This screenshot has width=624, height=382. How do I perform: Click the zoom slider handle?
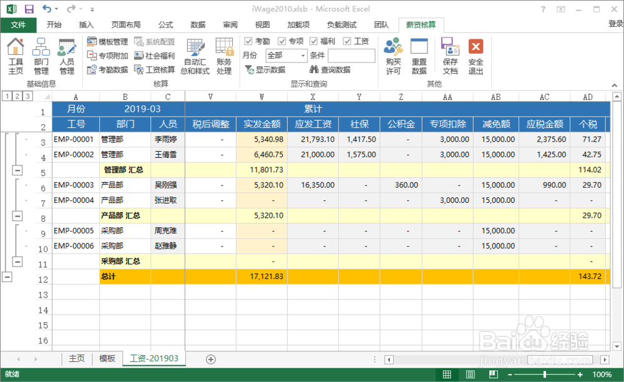pos(545,375)
